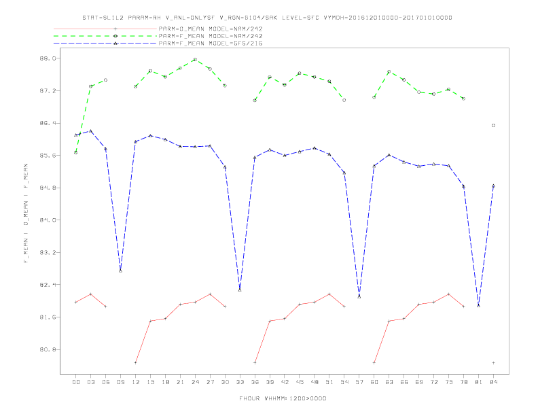Select legend text PARM=O_MEAN MODEL=NAM/242
This screenshot has width=538, height=416.
click(x=211, y=29)
